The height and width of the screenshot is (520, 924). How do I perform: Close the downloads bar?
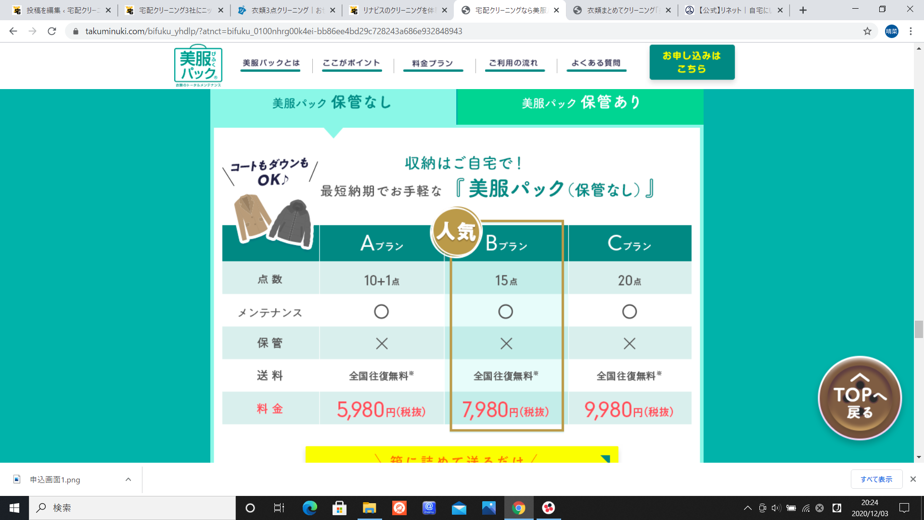pos(913,479)
